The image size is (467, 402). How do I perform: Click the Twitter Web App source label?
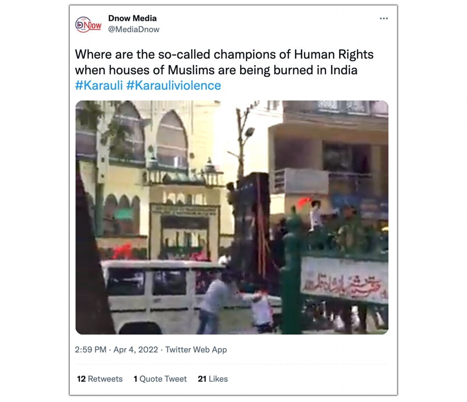point(196,350)
